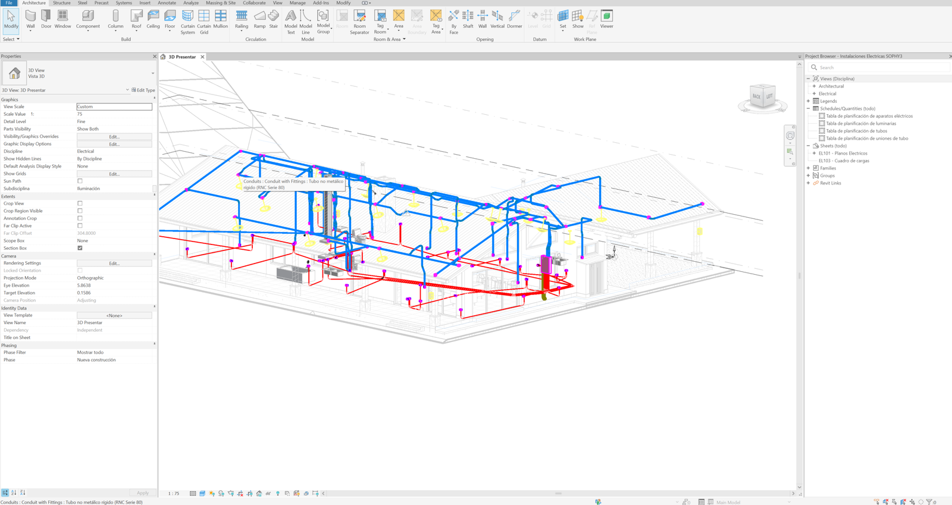Pick the Tag Room tool
The height and width of the screenshot is (505, 952).
[380, 22]
